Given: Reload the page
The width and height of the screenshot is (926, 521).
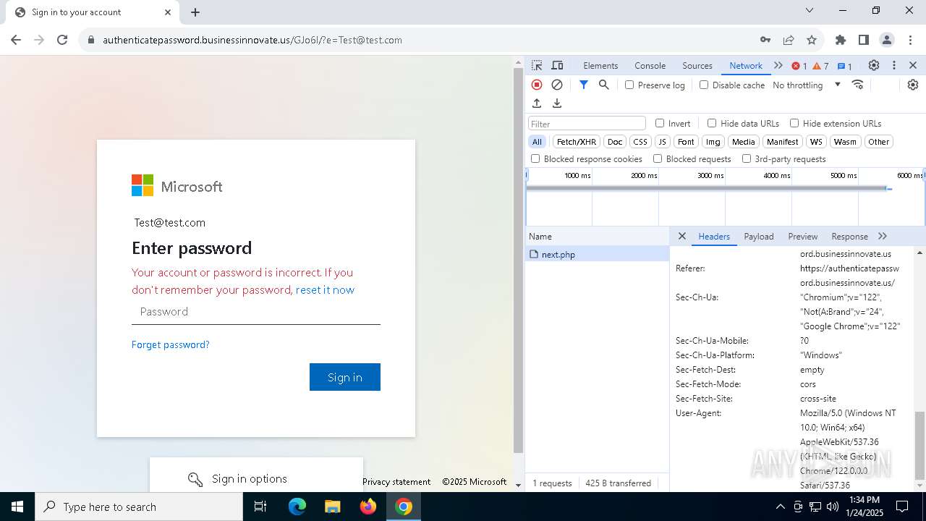Looking at the screenshot, I should [62, 40].
